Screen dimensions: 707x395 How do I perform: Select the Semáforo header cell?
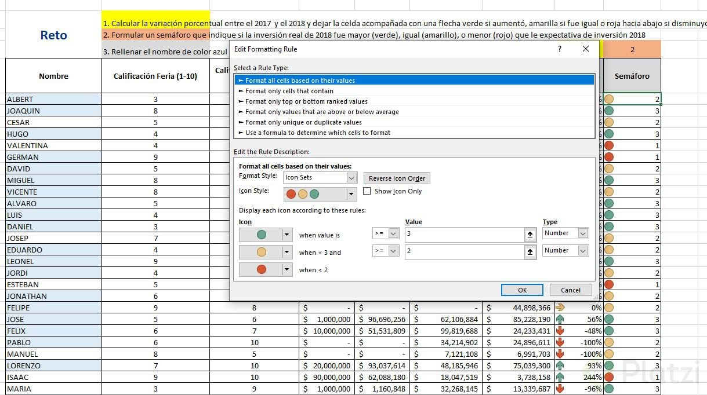632,76
